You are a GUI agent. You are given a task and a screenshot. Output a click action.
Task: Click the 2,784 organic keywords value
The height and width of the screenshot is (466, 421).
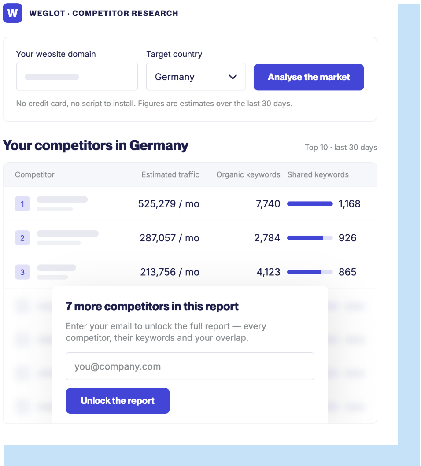[267, 238]
